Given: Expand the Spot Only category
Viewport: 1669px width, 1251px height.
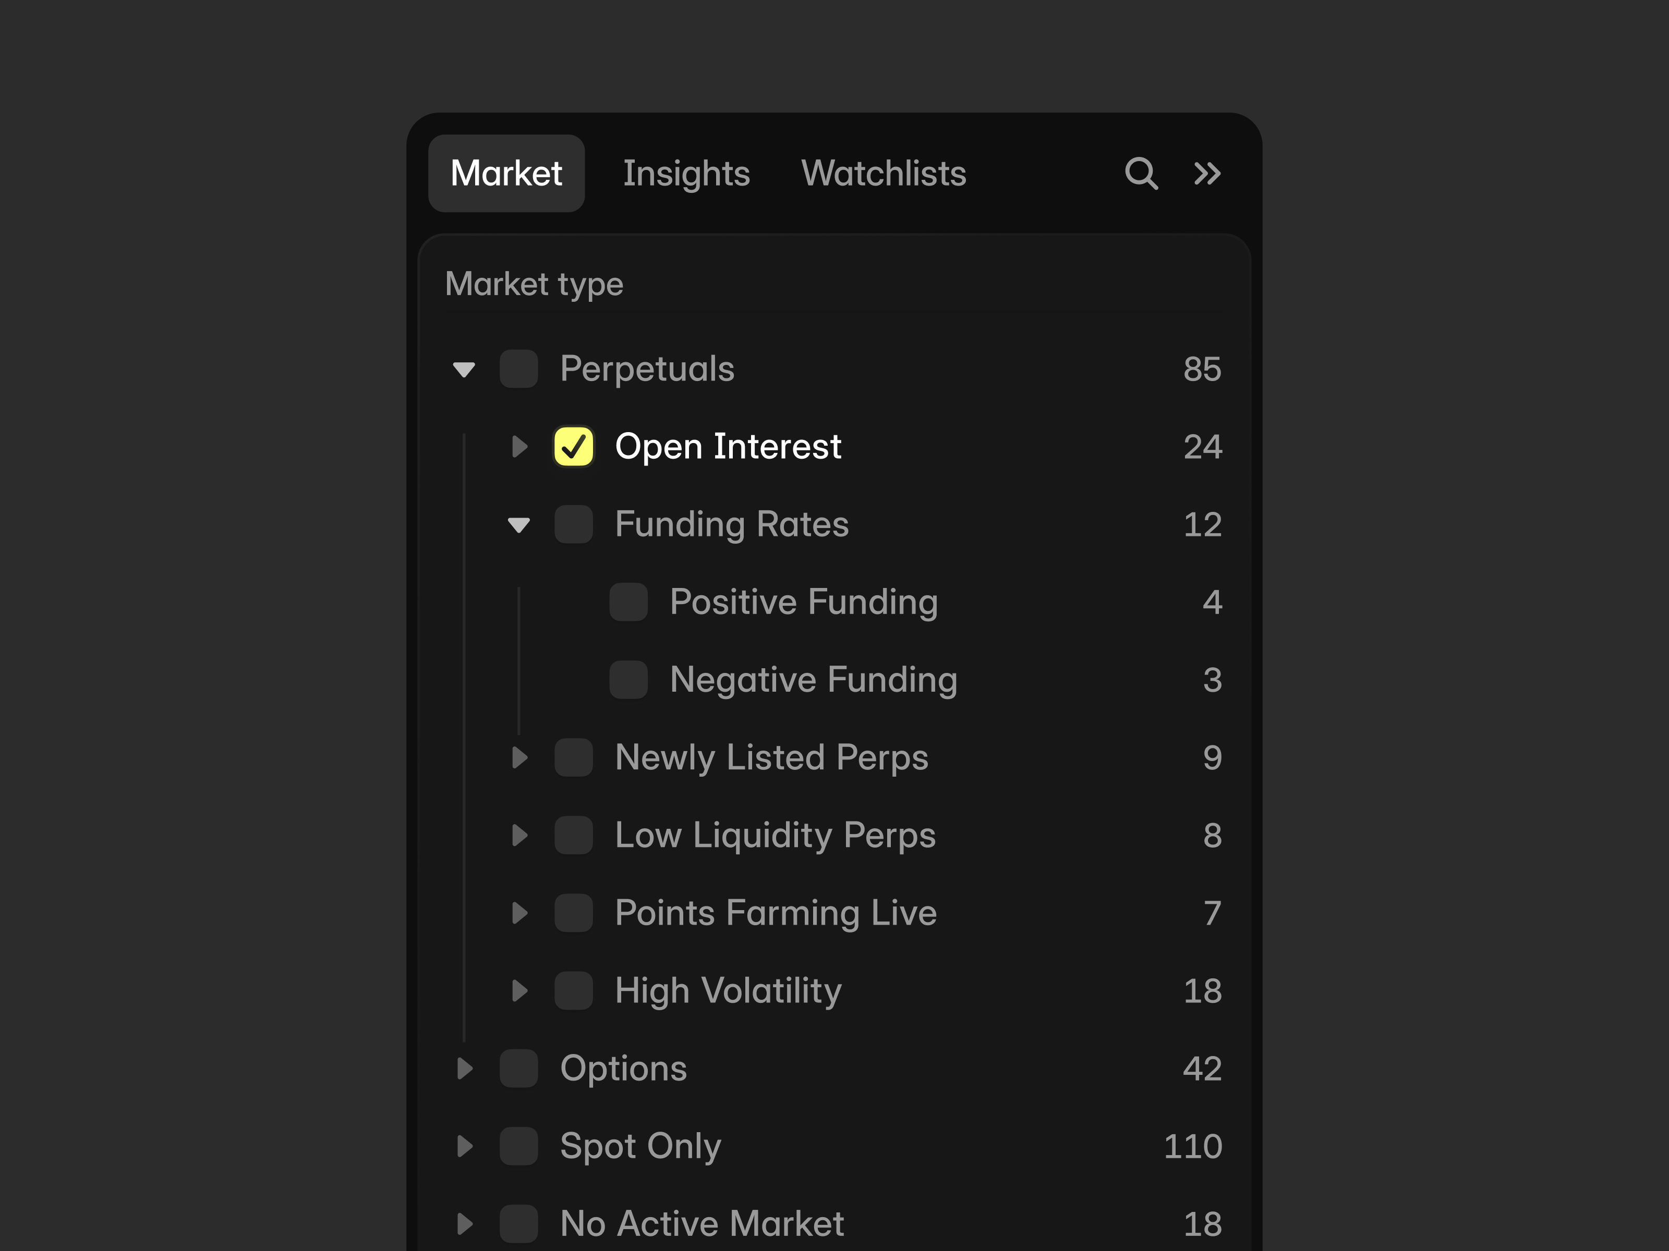Looking at the screenshot, I should tap(465, 1145).
